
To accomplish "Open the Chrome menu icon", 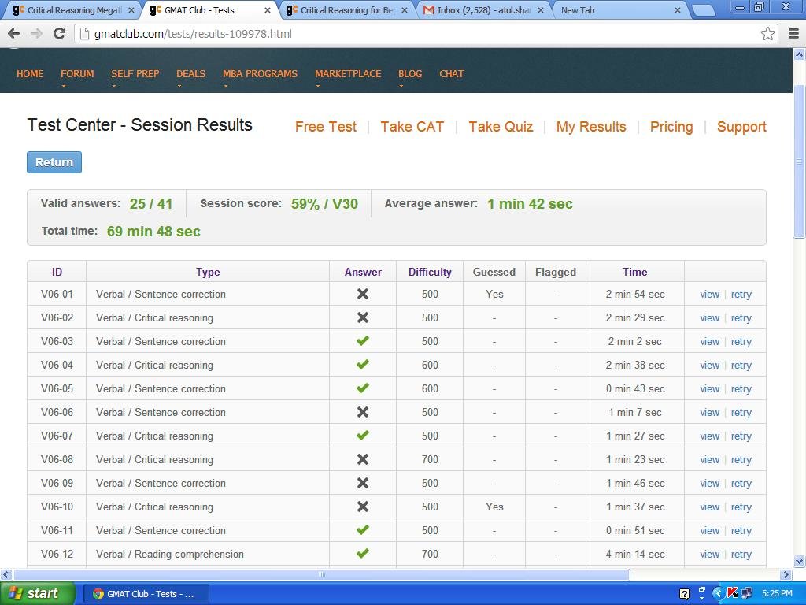I will pos(793,33).
